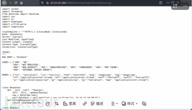The height and width of the screenshot is (110, 192).
Task: Click 'from datetime import datetime' line
Action: tap(21, 14)
